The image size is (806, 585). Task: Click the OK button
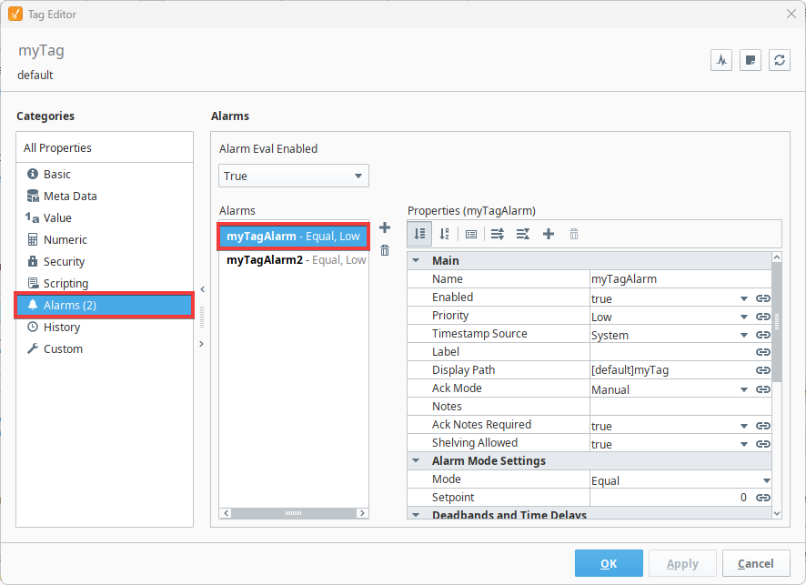tap(609, 563)
